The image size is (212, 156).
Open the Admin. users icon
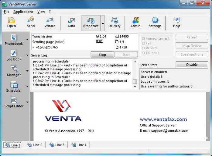click(x=136, y=20)
